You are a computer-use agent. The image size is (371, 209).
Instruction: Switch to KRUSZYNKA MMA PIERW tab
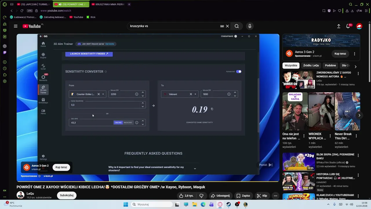tap(108, 4)
